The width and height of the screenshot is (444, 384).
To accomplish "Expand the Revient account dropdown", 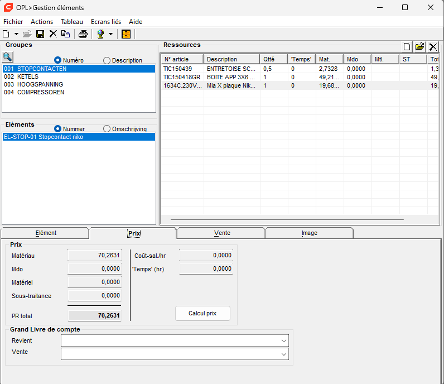I will click(x=284, y=341).
